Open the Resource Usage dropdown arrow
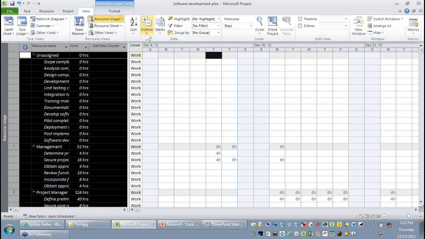 pos(122,19)
